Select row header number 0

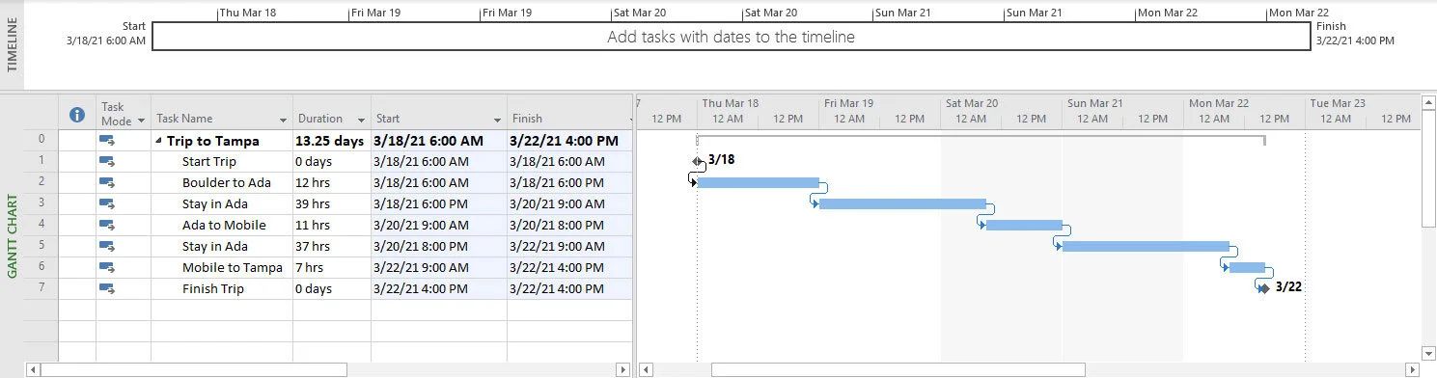click(41, 141)
